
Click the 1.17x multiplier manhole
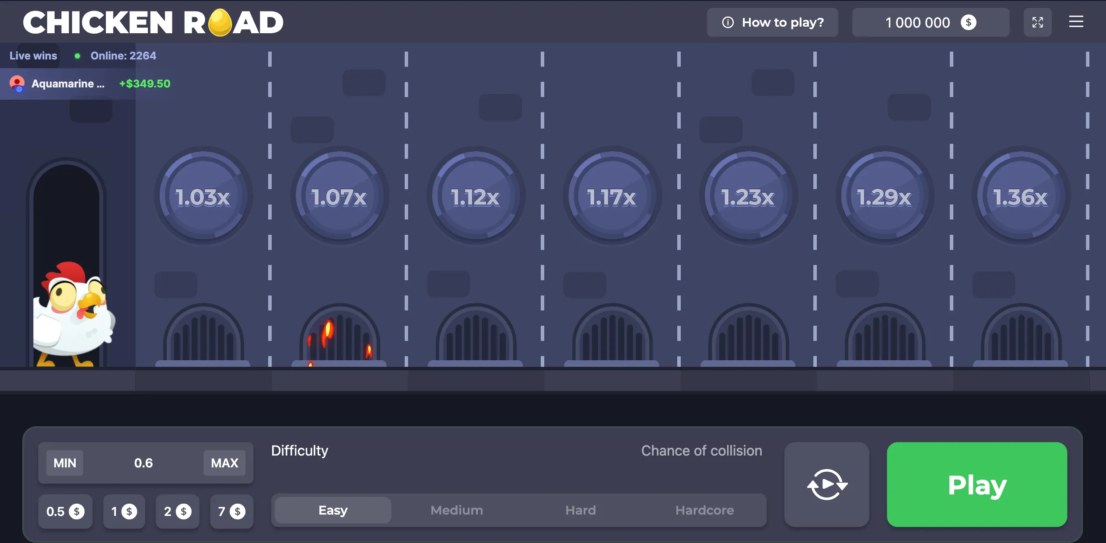coord(612,196)
